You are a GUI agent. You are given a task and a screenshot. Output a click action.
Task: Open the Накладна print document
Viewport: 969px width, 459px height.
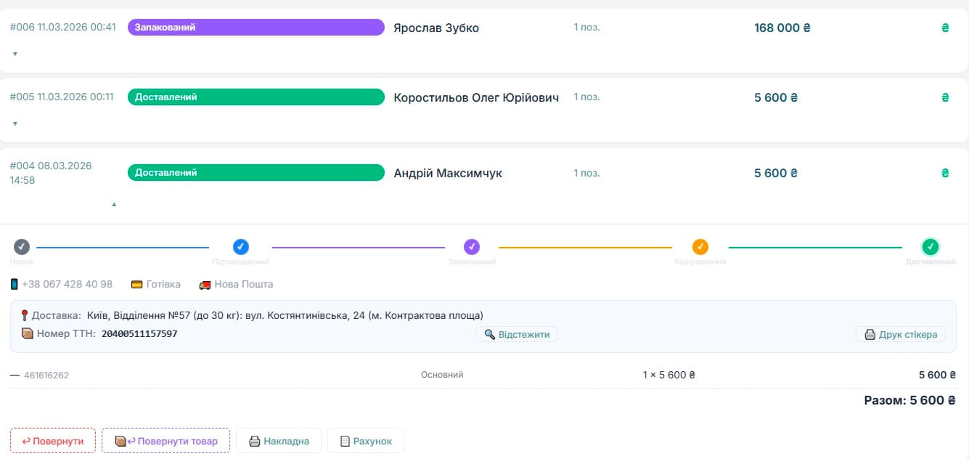pos(279,441)
